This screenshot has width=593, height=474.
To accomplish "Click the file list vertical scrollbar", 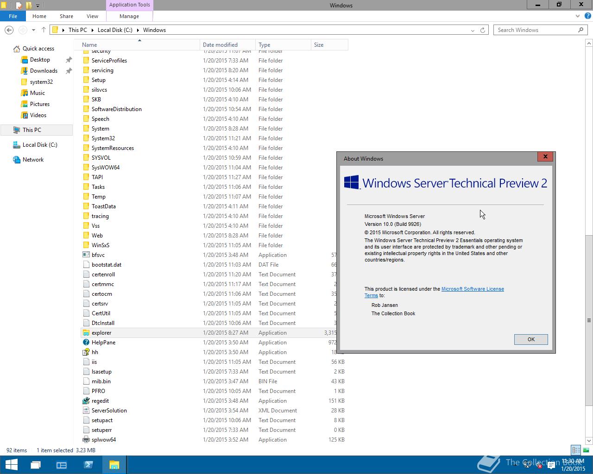I will coord(589,320).
